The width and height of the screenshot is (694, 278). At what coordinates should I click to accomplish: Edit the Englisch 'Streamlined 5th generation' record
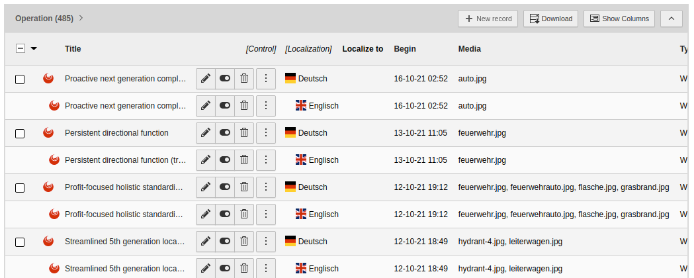click(205, 268)
